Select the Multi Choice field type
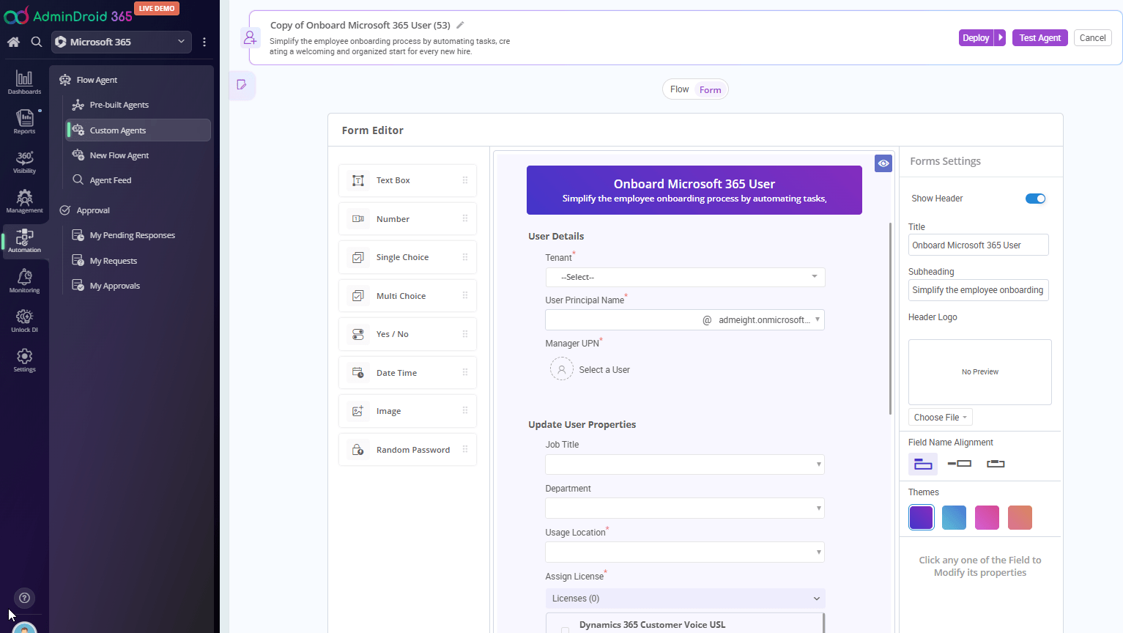Image resolution: width=1123 pixels, height=633 pixels. coord(407,296)
